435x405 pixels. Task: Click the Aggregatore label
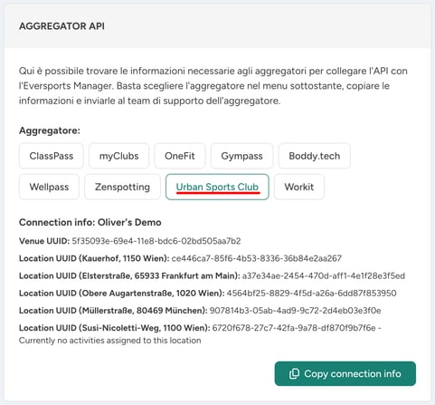[x=50, y=130]
